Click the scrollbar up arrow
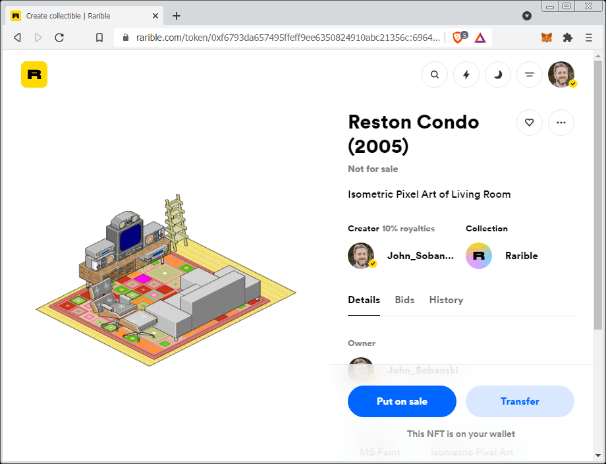This screenshot has height=464, width=606. point(598,56)
